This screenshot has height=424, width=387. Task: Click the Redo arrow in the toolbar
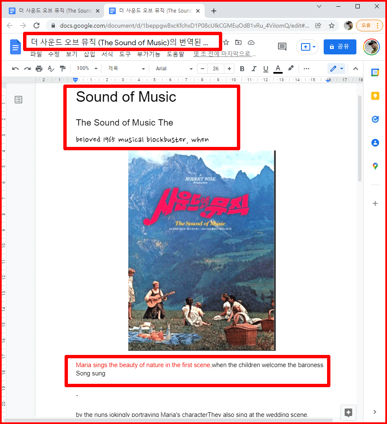point(27,69)
